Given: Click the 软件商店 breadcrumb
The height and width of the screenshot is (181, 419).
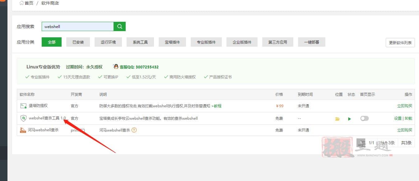Looking at the screenshot, I should [50, 3].
